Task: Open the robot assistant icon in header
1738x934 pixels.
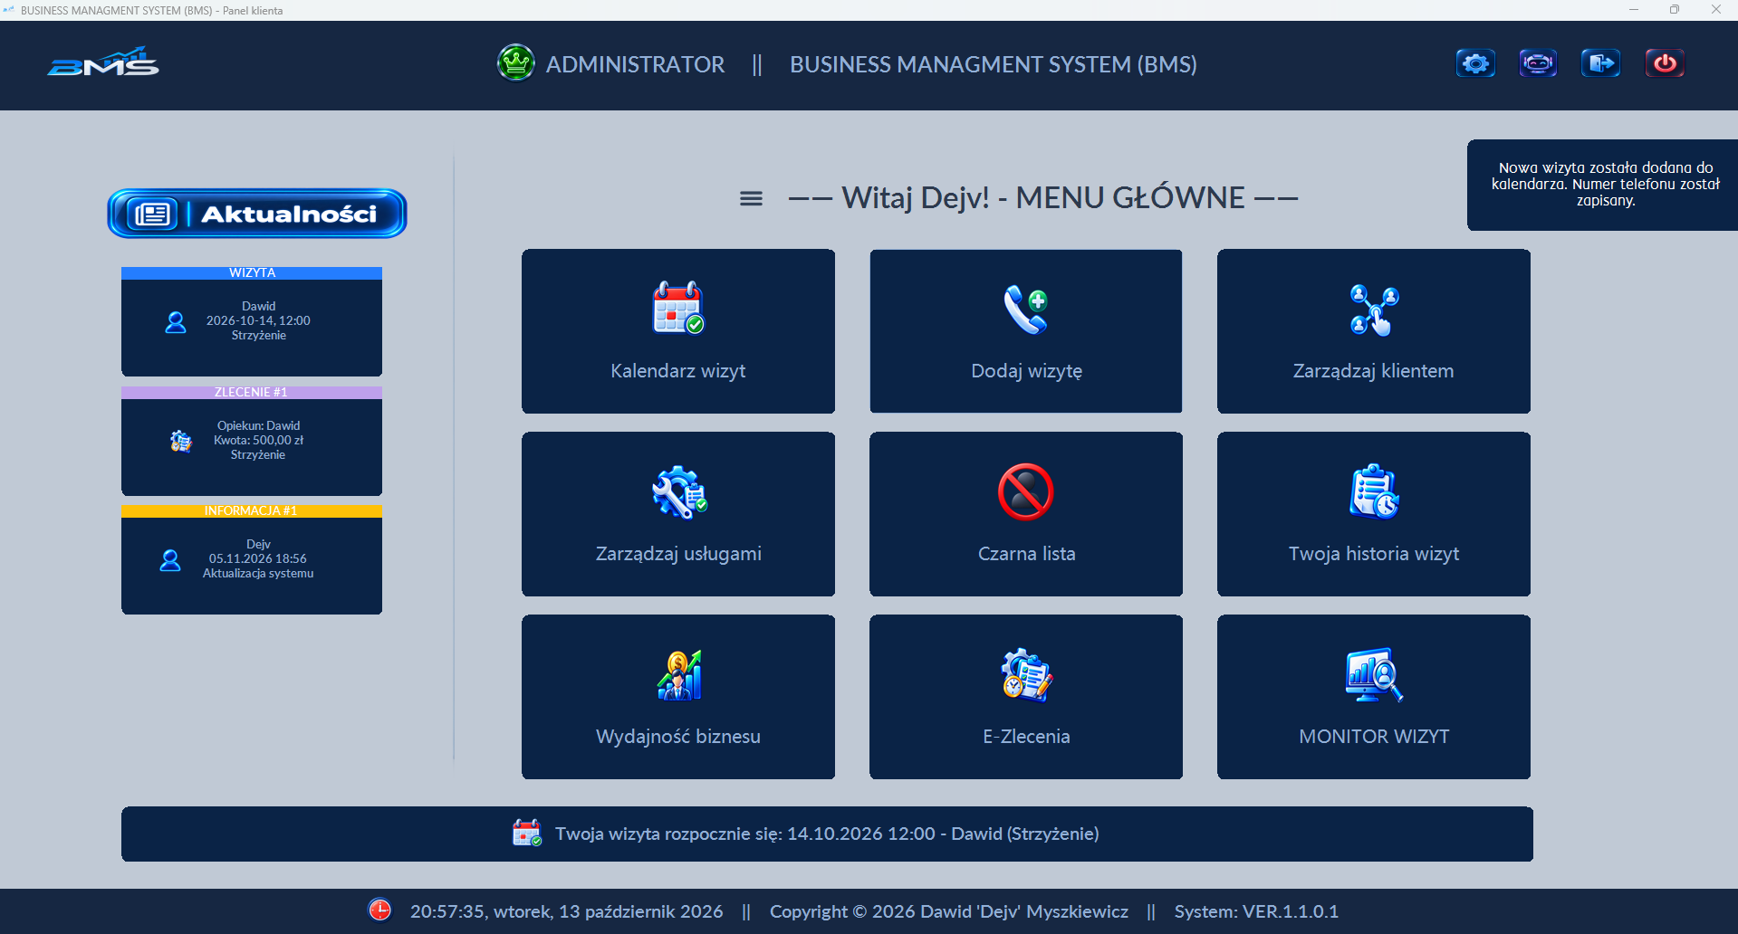Action: 1538,63
